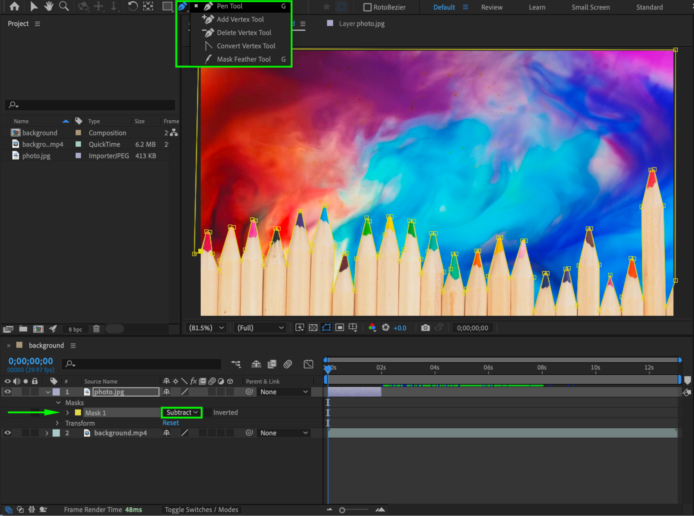
Task: Take snapshot with camera icon
Action: point(425,328)
